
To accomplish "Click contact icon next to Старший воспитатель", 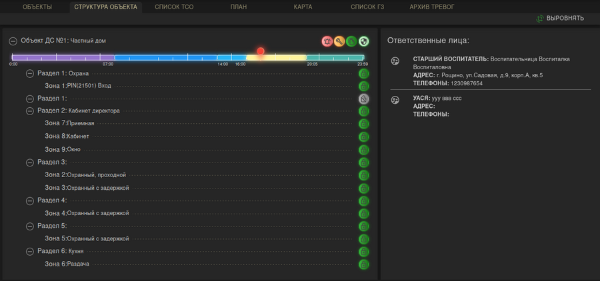I will [395, 61].
